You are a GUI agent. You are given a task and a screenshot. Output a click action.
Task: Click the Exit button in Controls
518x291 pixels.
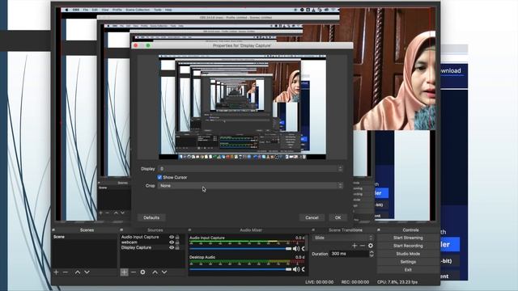coord(408,269)
